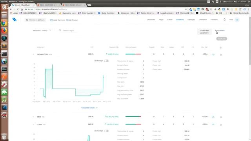This screenshot has width=251, height=141.
Task: Click the Wins vs Losses bar for LUPIN
Action: (133, 124)
